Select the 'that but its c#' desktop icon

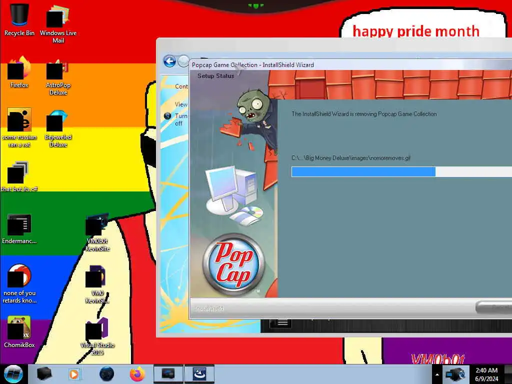coord(19,176)
